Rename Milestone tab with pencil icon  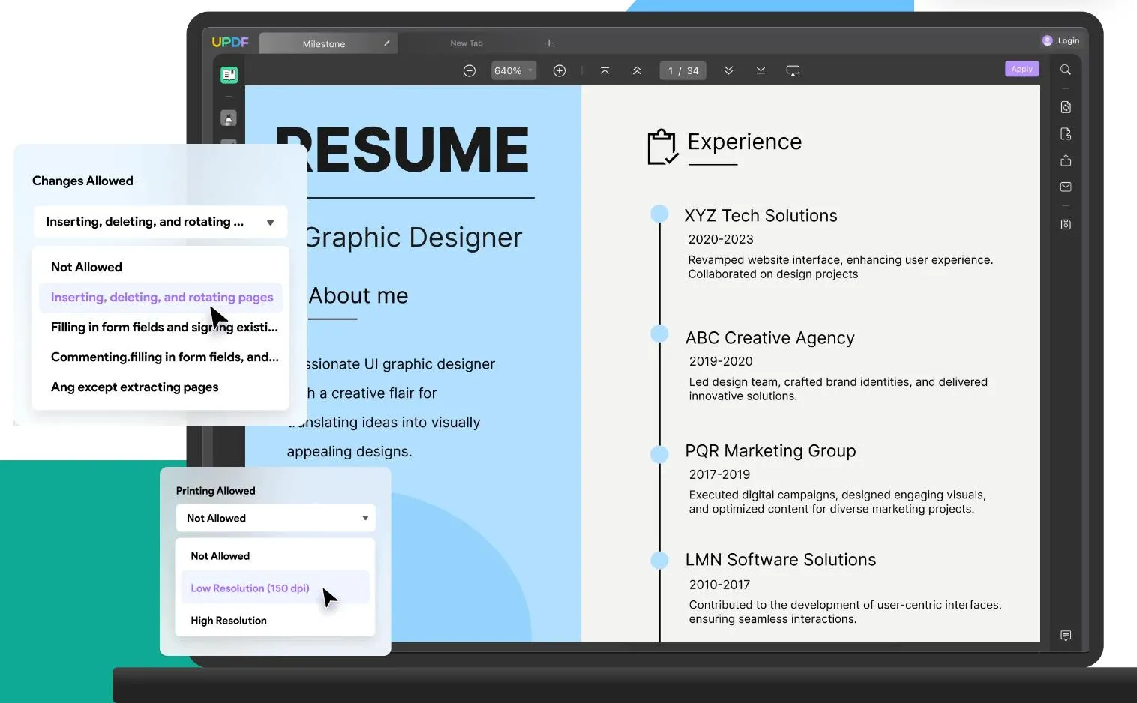pyautogui.click(x=387, y=43)
